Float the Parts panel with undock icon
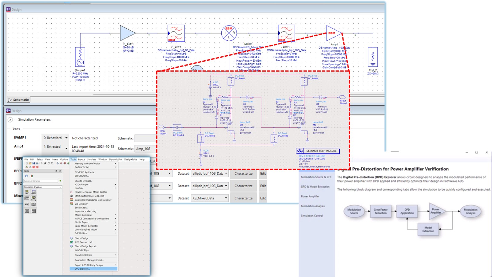The image size is (492, 277). (x=56, y=171)
